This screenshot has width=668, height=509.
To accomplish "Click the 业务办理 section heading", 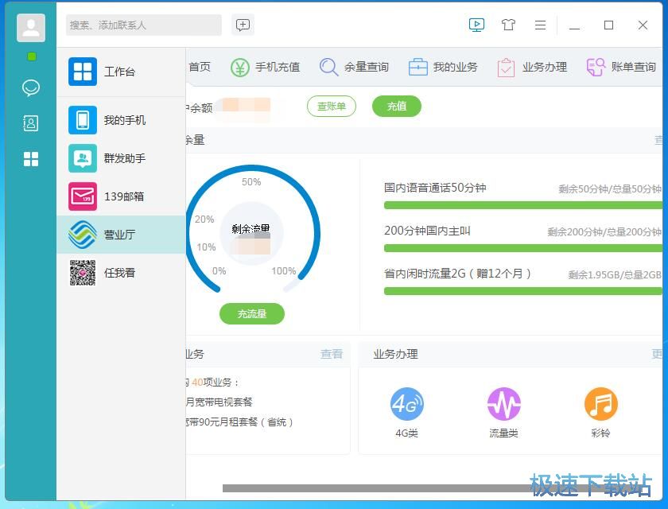I will [x=396, y=354].
